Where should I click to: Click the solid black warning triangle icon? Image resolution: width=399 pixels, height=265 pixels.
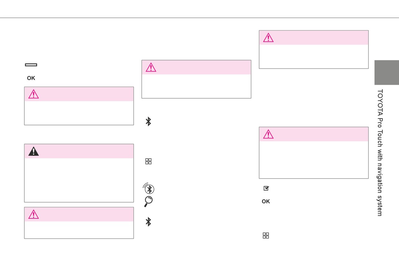pos(33,152)
